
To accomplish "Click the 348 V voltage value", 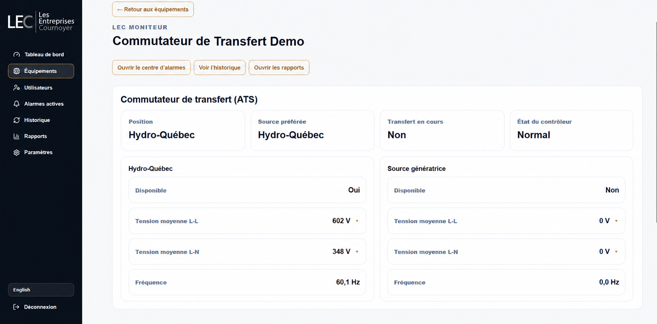I will coord(341,252).
